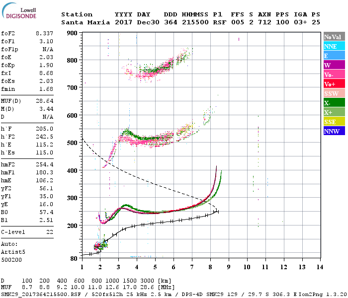Click the h`Es value 115.0

[44, 153]
